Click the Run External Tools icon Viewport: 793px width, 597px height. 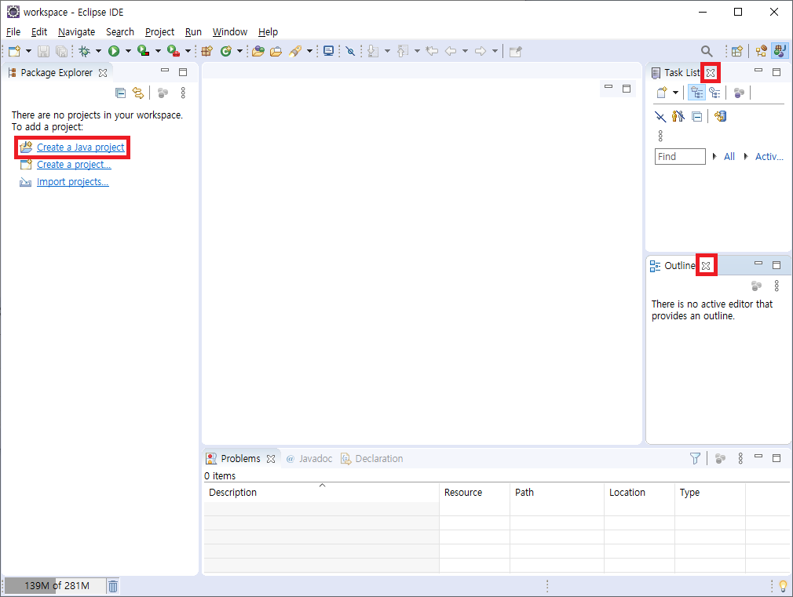(x=174, y=51)
